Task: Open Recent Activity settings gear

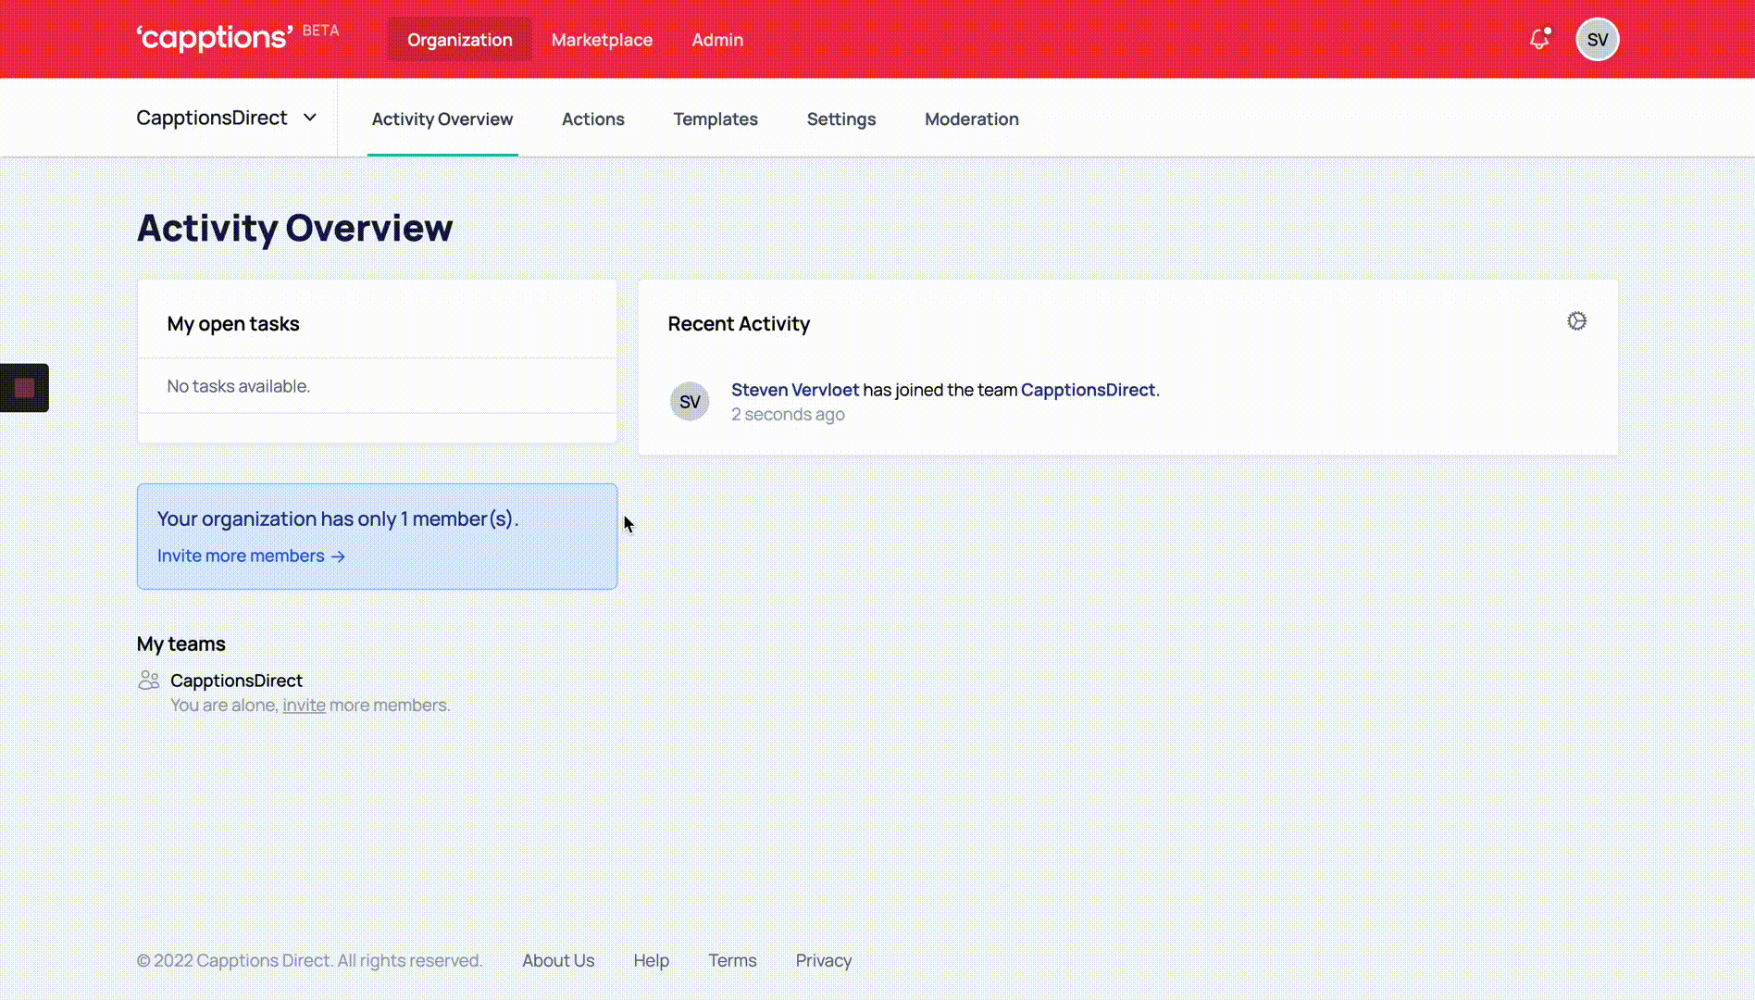Action: click(1576, 321)
